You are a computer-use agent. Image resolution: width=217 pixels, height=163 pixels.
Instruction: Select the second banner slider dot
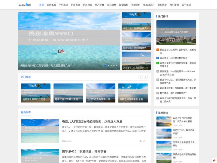(x=108, y=66)
